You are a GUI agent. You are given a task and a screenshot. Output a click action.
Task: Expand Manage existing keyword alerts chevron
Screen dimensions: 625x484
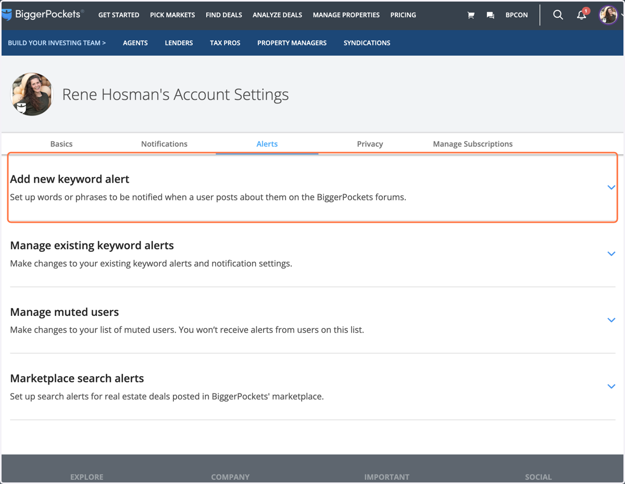coord(611,253)
